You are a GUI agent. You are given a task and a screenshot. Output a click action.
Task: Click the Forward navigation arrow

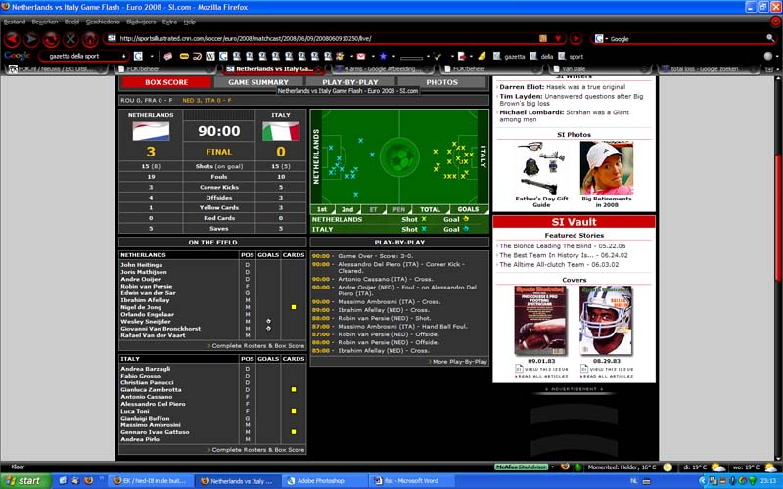(x=31, y=38)
